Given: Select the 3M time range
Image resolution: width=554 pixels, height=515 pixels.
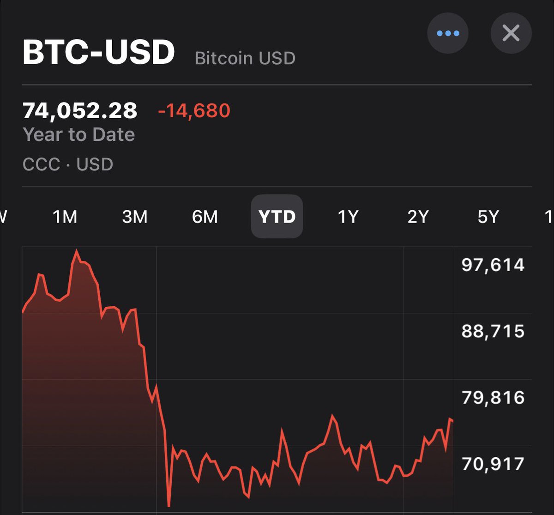Looking at the screenshot, I should click(x=135, y=216).
